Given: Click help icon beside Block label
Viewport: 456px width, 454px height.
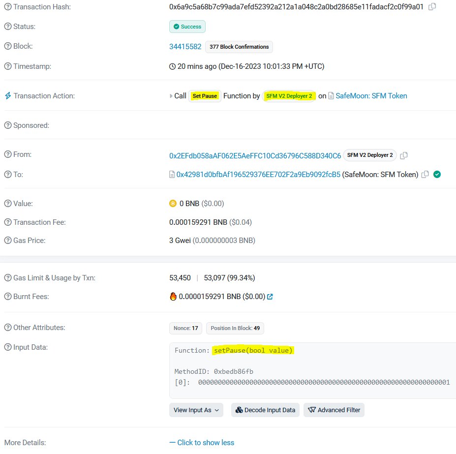Looking at the screenshot, I should tap(8, 46).
